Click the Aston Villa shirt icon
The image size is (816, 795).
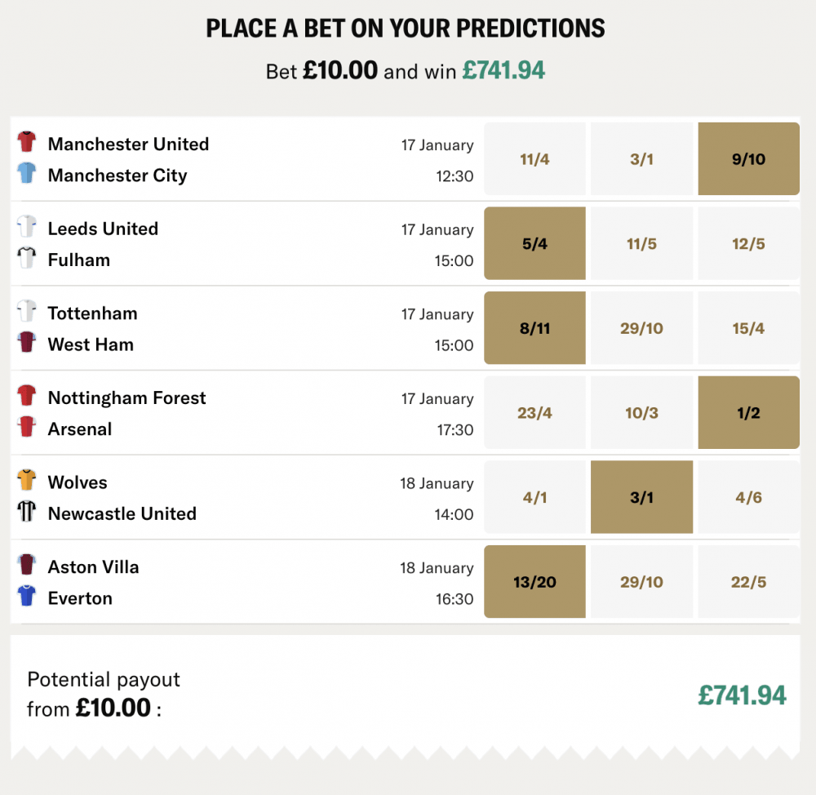[x=26, y=566]
